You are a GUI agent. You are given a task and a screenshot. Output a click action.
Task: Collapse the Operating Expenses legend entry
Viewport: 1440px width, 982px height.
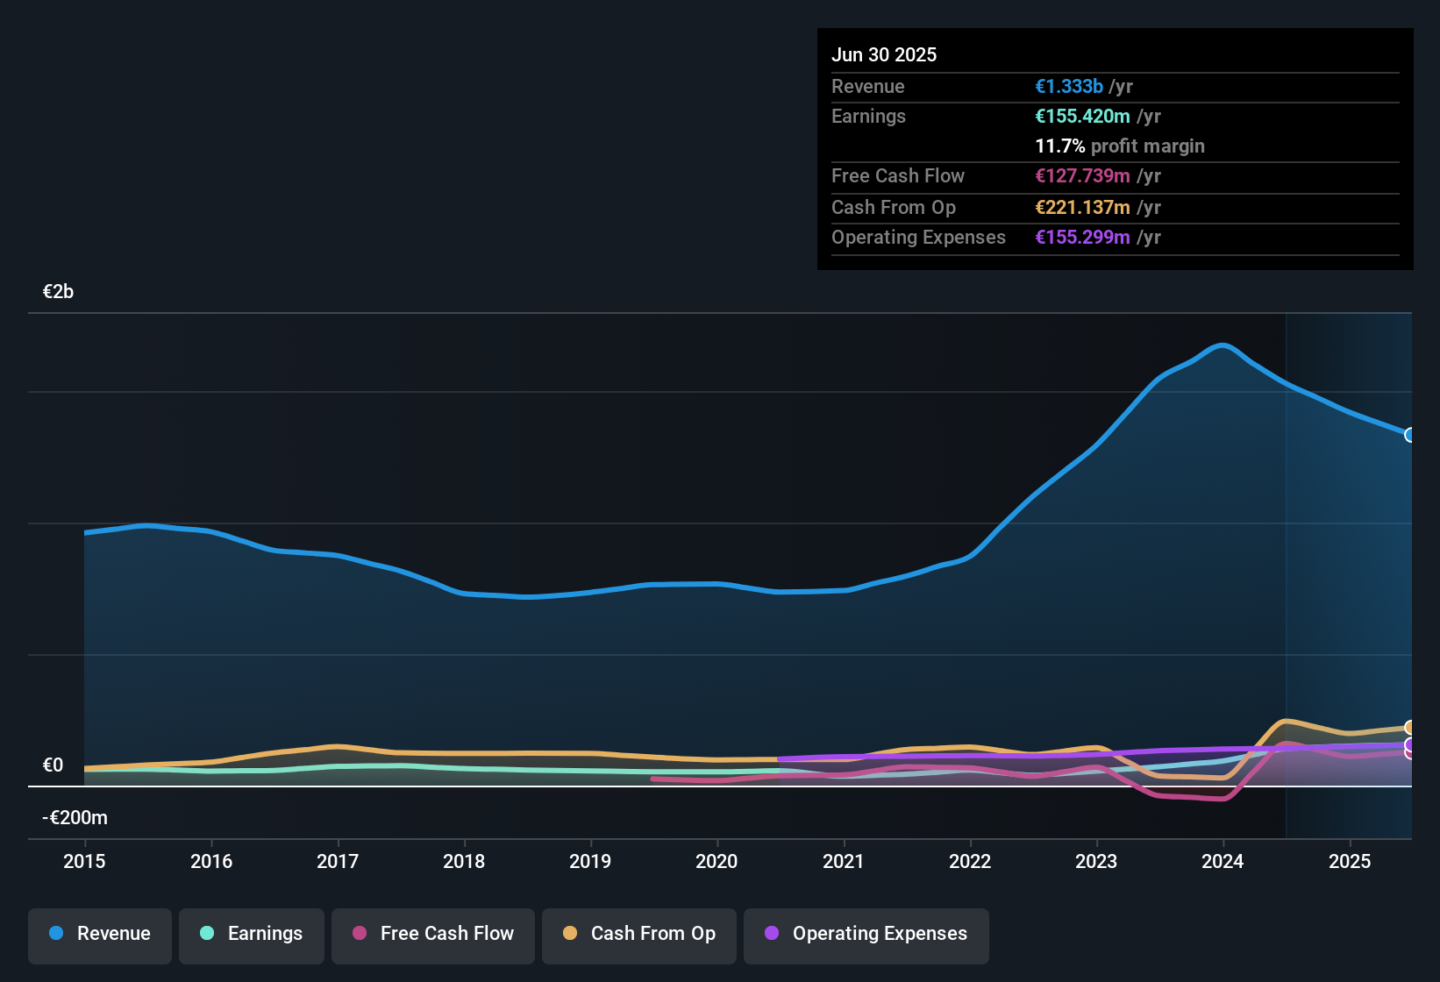pos(866,934)
